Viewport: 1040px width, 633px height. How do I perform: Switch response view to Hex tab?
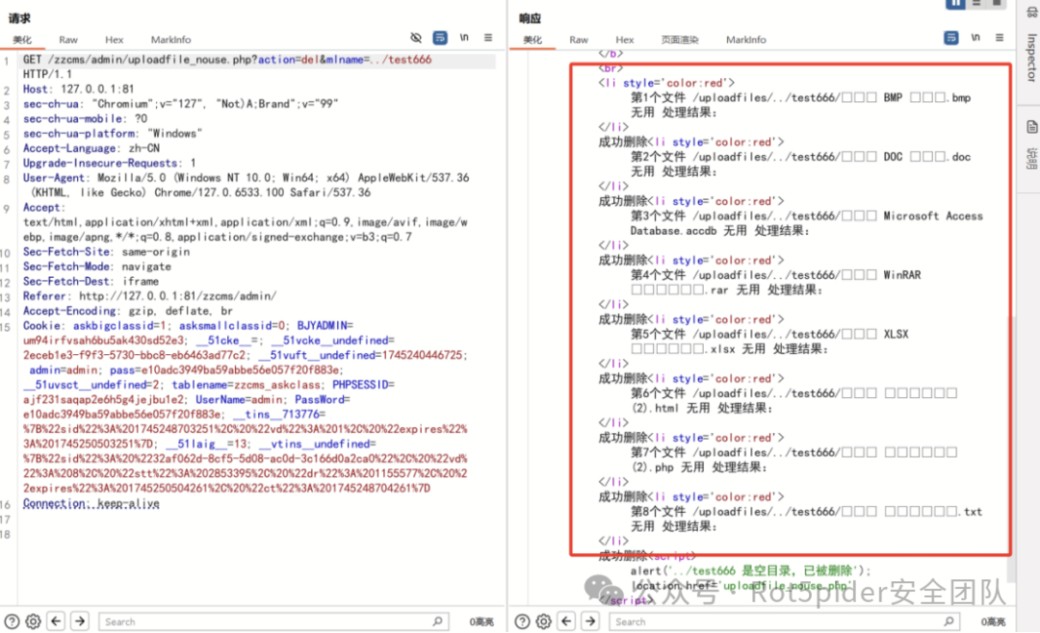[625, 39]
